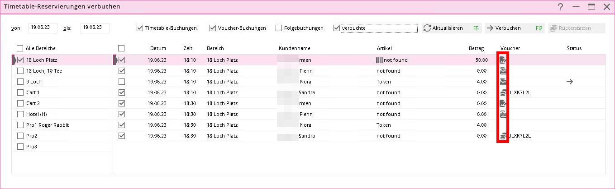
Task: Check the Cart 1 area checkbox
Action: click(20, 92)
